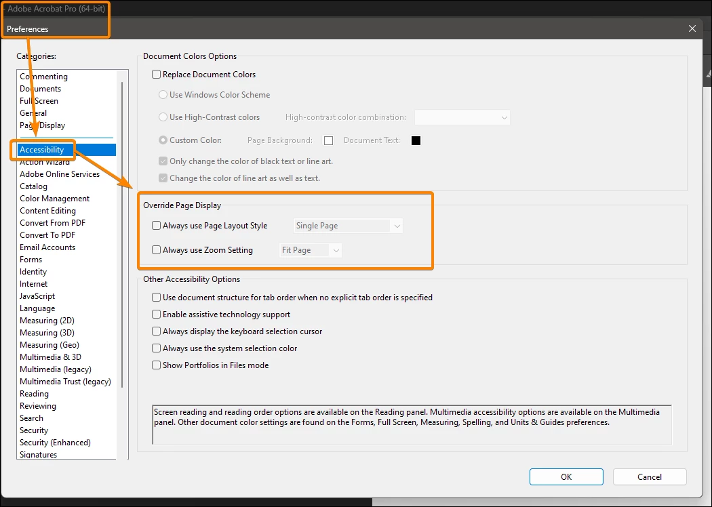Select Measuring (2D) category
Image resolution: width=712 pixels, height=507 pixels.
47,321
